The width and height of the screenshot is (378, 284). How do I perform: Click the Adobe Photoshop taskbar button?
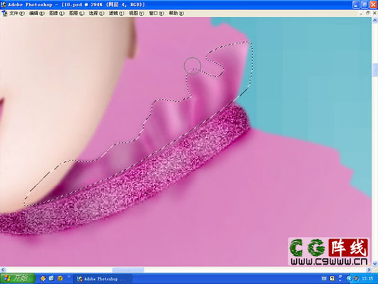(102, 278)
